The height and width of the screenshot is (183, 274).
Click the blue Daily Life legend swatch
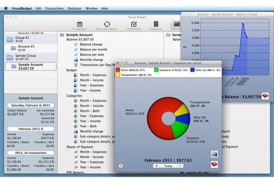(192, 70)
